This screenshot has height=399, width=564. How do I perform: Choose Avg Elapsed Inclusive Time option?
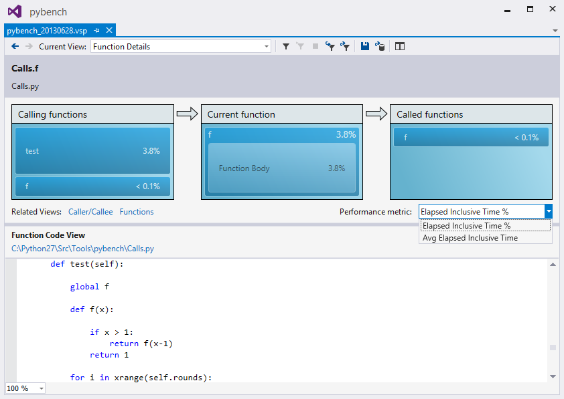click(486, 238)
